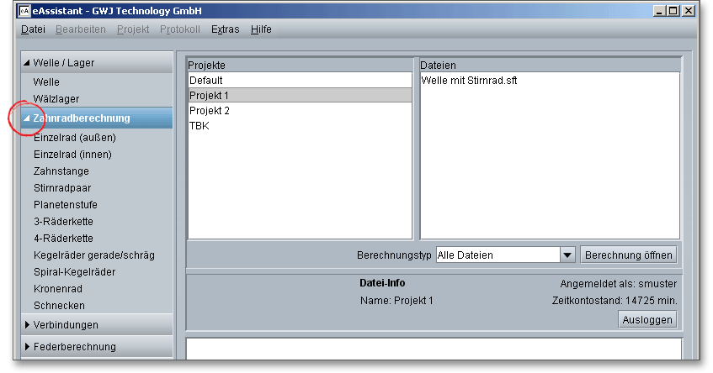The height and width of the screenshot is (373, 713).
Task: Open the Berechnungstyp dropdown arrow
Action: (567, 255)
